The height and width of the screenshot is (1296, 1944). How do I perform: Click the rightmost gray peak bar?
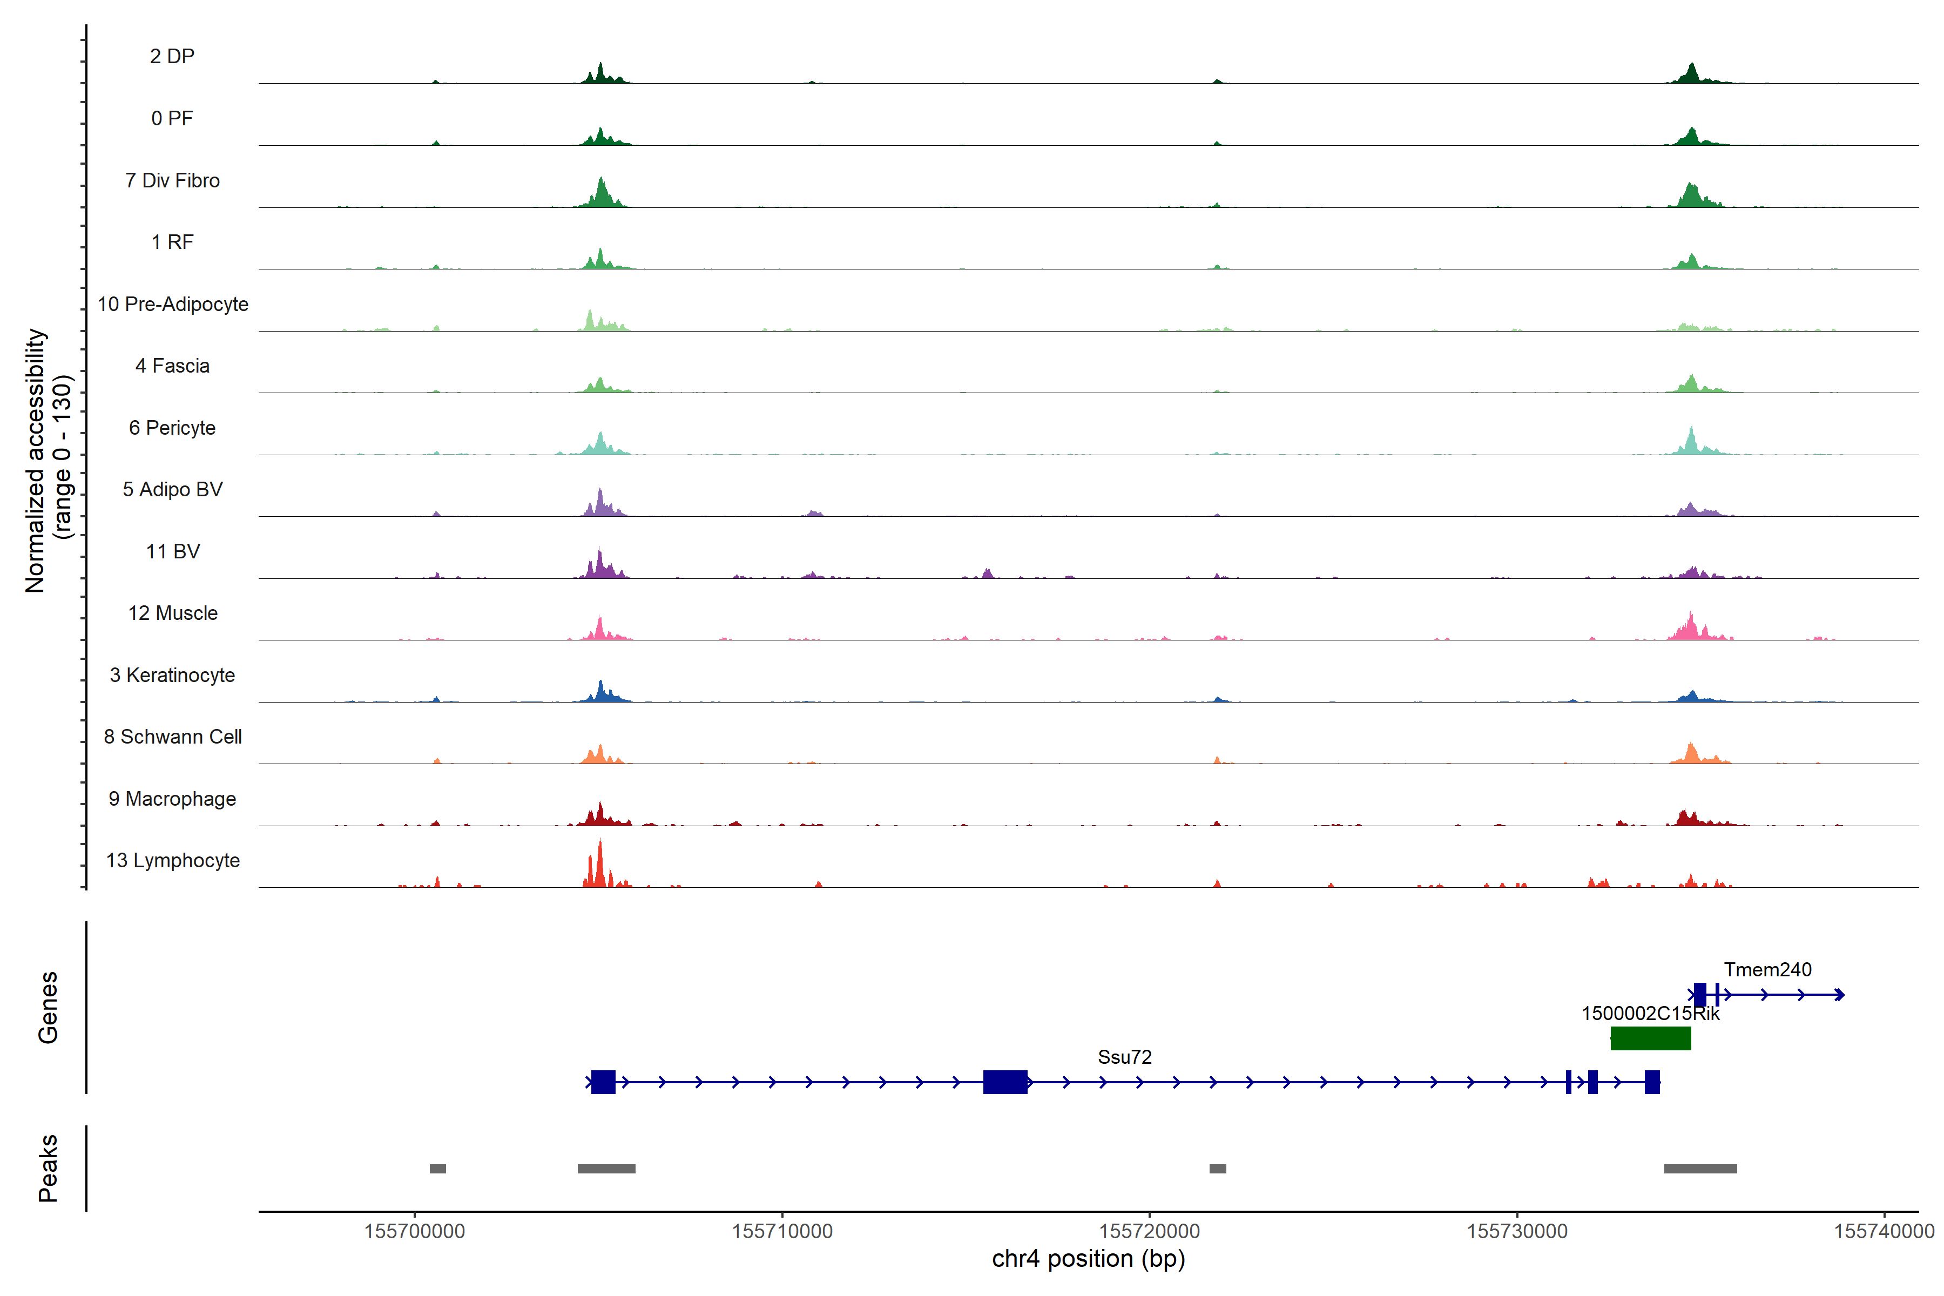pyautogui.click(x=1700, y=1169)
